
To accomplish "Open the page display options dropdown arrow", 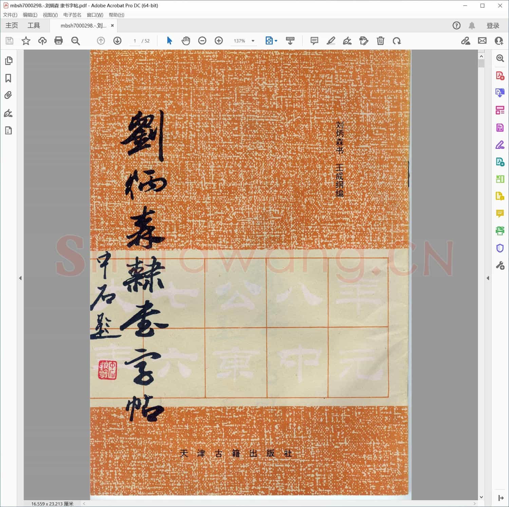I will [276, 41].
